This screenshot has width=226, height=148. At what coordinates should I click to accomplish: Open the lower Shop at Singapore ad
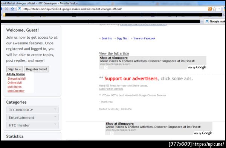[x=120, y=124]
